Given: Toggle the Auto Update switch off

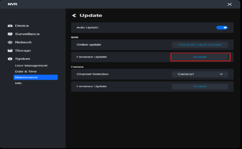Looking at the screenshot, I should (x=222, y=28).
